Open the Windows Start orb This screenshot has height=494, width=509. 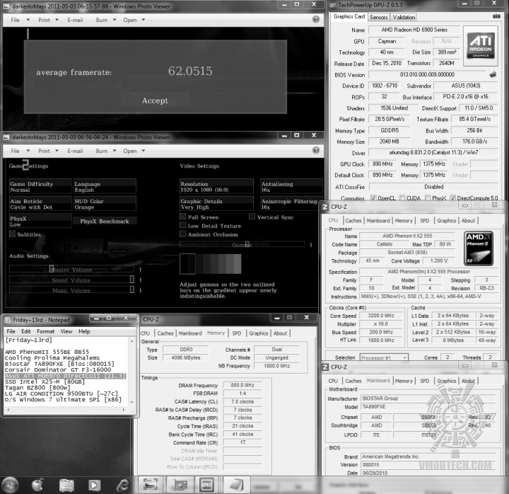pyautogui.click(x=10, y=486)
